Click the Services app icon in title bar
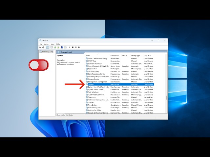This screenshot has height=157, width=210. click(41, 40)
